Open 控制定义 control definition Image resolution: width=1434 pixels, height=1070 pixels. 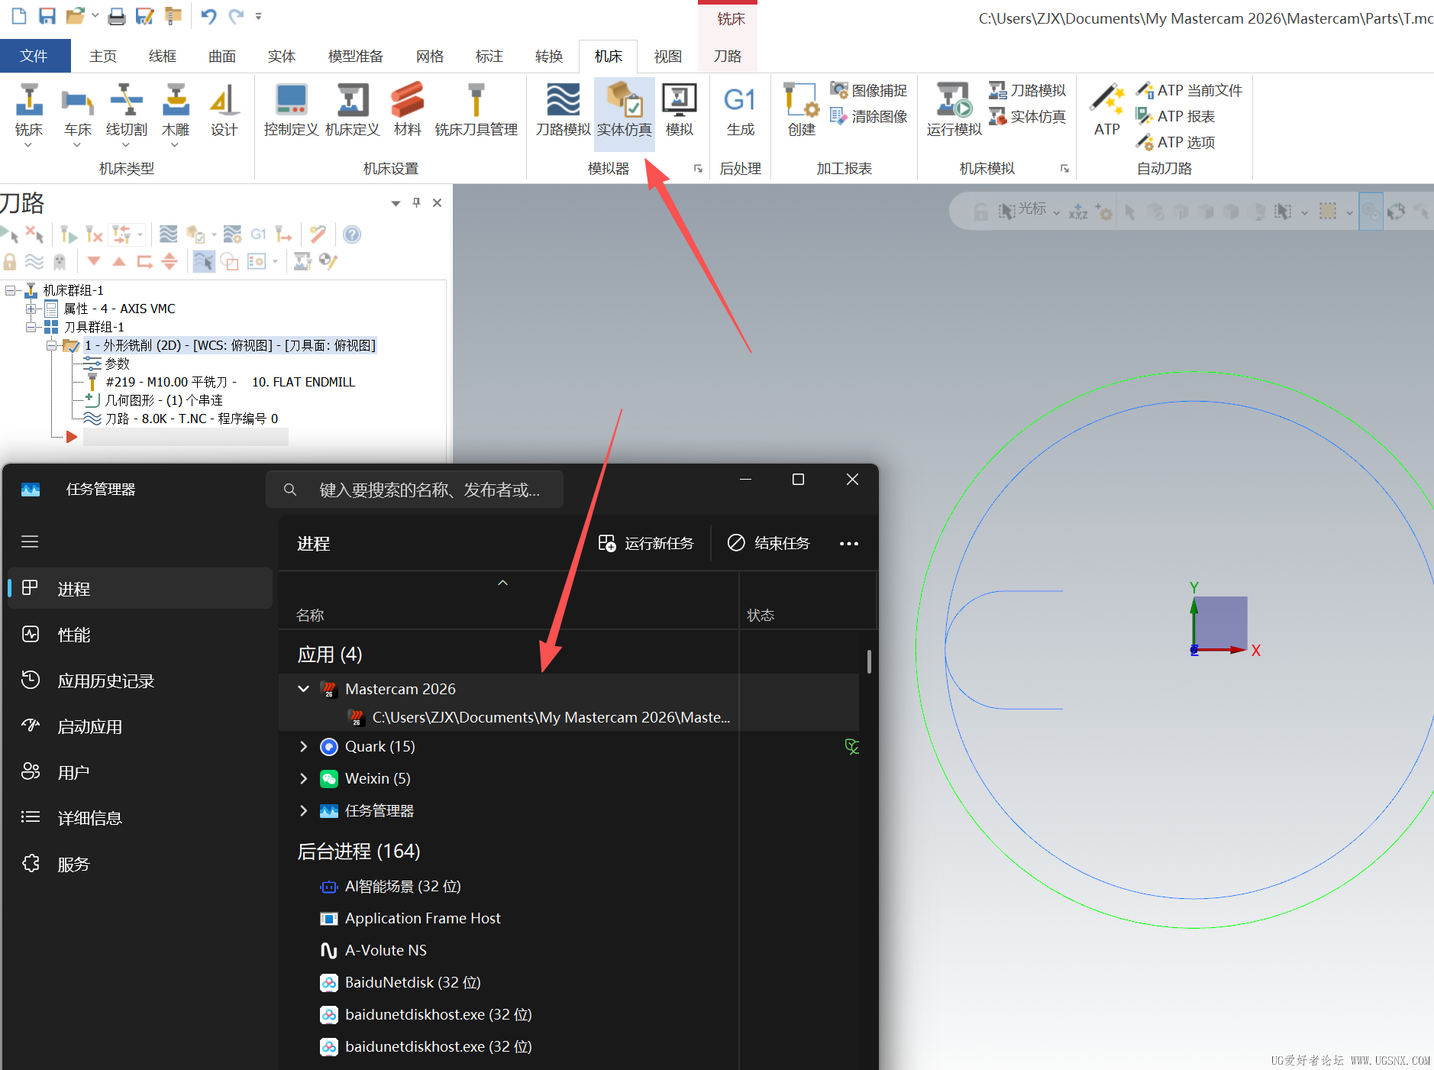coord(291,110)
